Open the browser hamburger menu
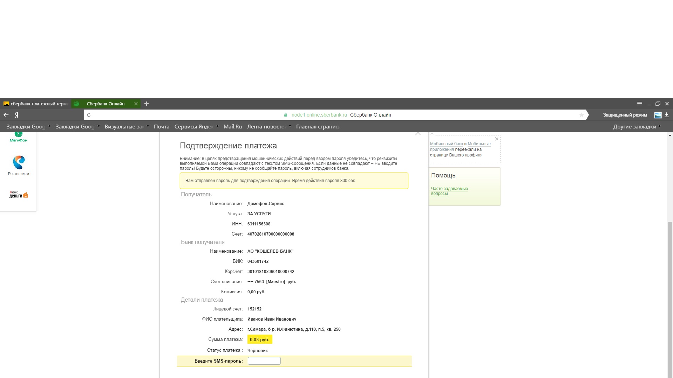Image resolution: width=673 pixels, height=378 pixels. (x=639, y=104)
